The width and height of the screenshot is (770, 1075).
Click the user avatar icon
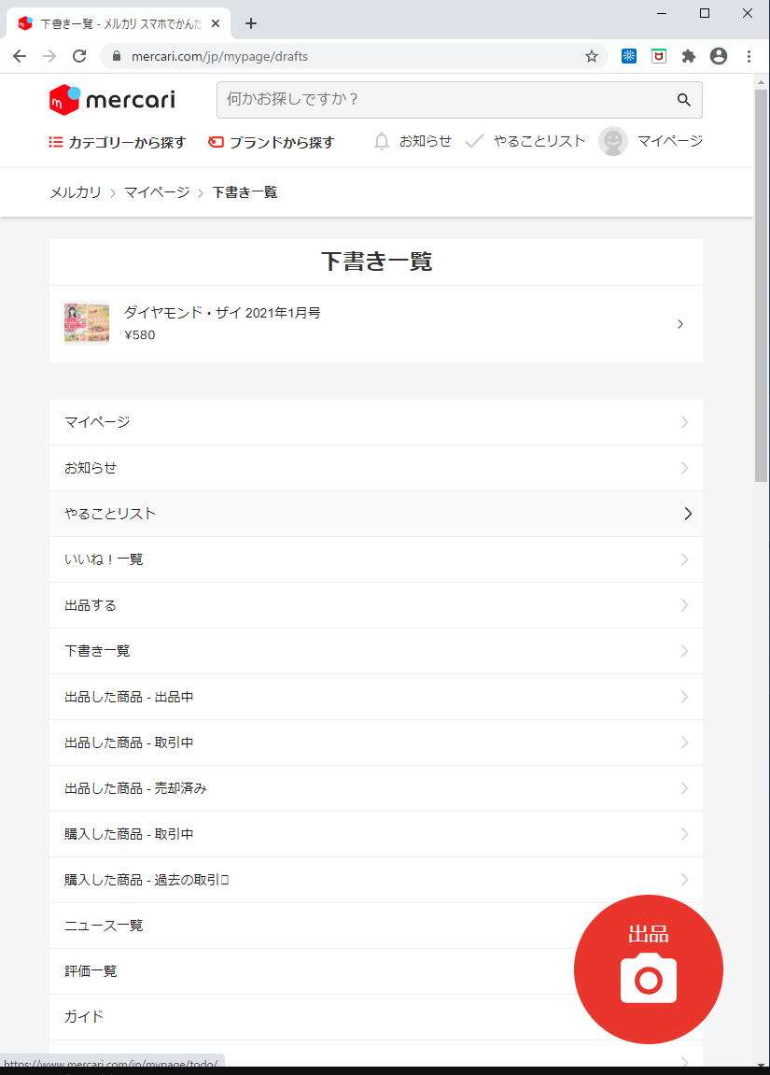(x=613, y=141)
